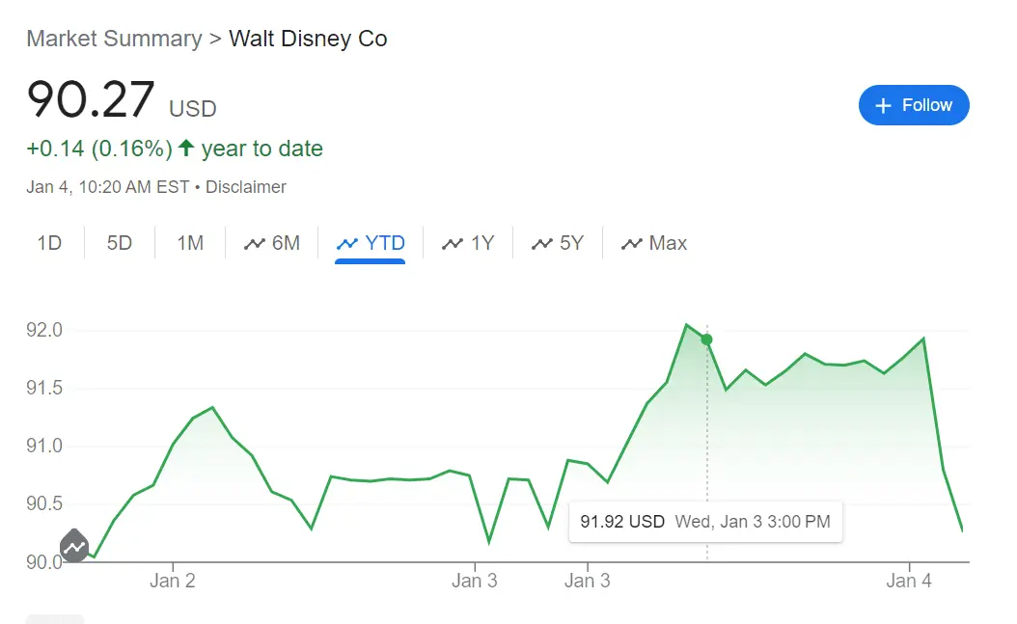Viewport: 1017px width, 624px height.
Task: Click the blue YTD trend icon
Action: [x=346, y=244]
